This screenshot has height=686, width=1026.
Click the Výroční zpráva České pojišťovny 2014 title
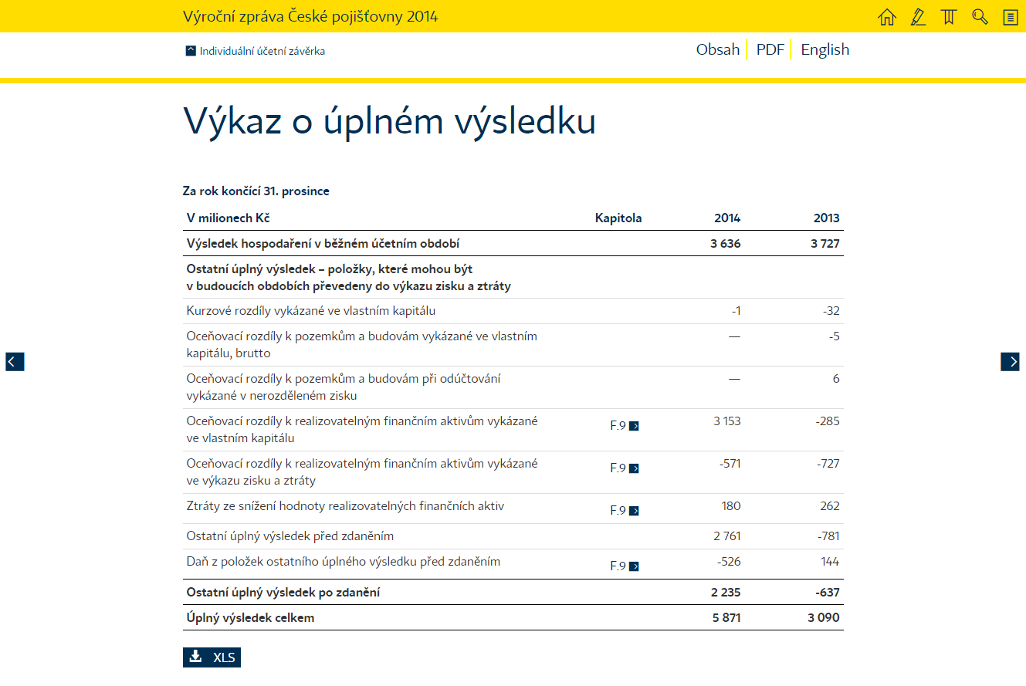tap(310, 16)
